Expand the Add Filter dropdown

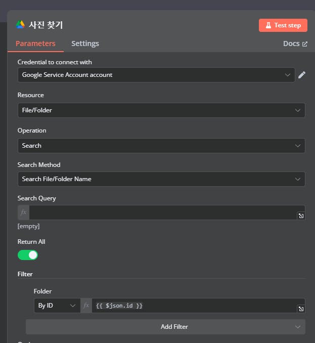tap(165, 327)
